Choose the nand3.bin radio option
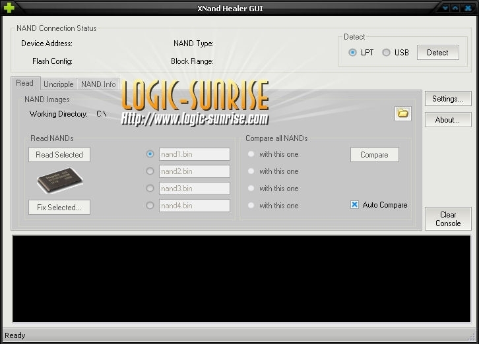 pos(150,188)
